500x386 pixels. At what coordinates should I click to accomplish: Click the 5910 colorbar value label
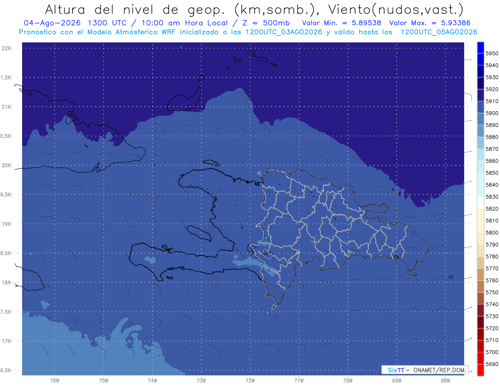point(492,101)
